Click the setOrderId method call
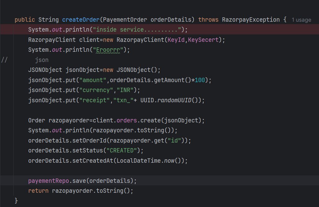 click(x=89, y=140)
